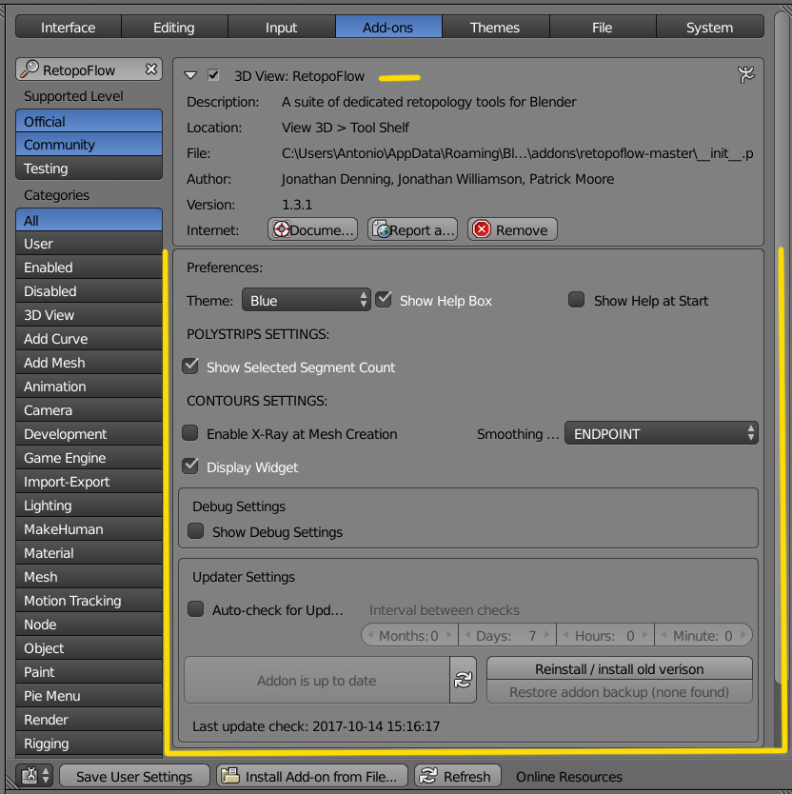Select the Add Mesh category
792x794 pixels.
[x=89, y=363]
